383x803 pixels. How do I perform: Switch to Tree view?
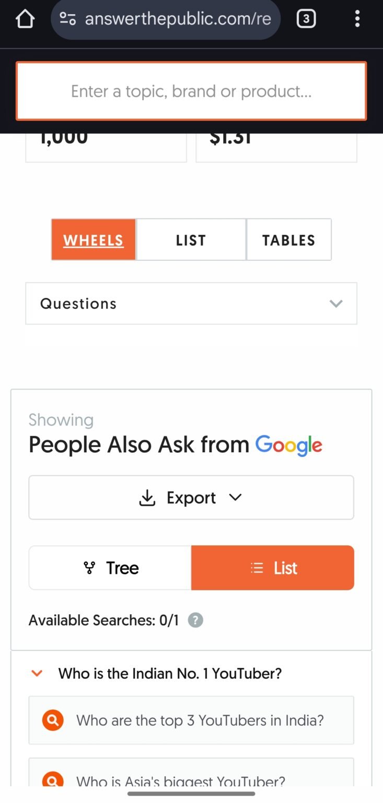point(110,568)
